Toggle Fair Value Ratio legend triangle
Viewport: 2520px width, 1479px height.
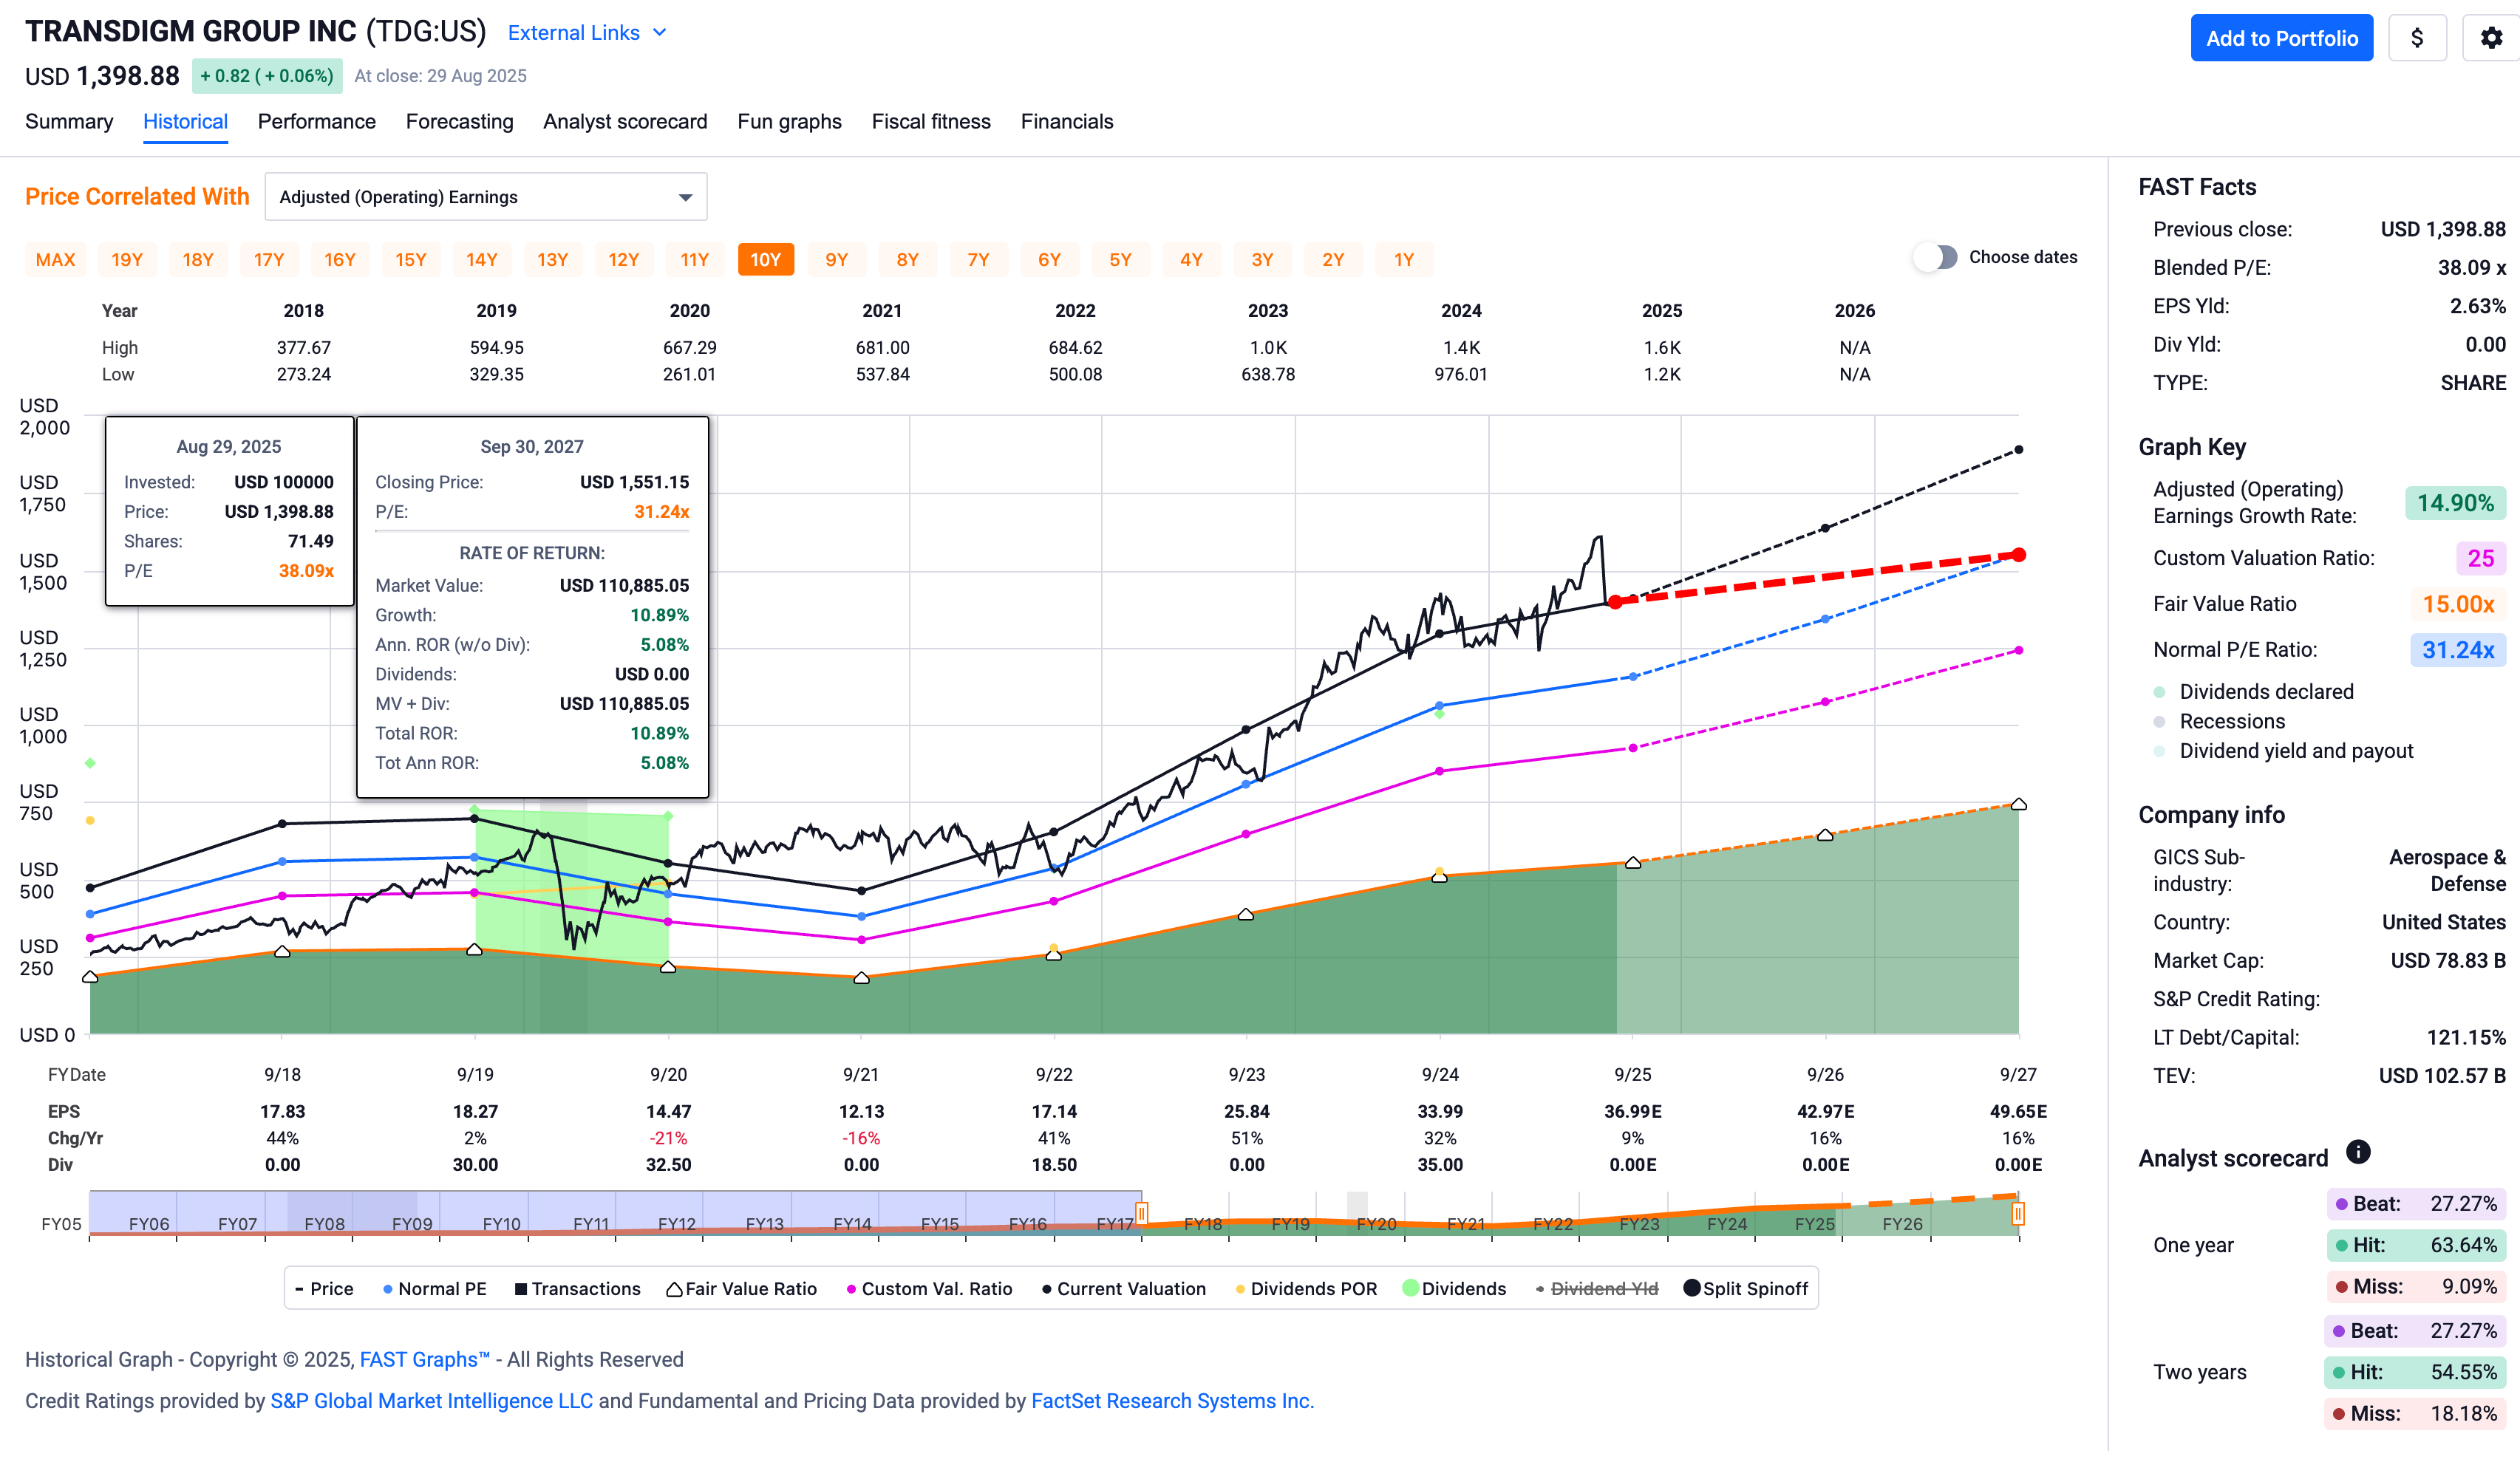pyautogui.click(x=674, y=1289)
